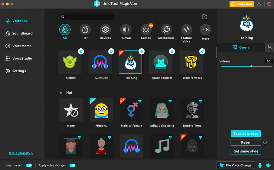Open the user account icon

tap(259, 4)
